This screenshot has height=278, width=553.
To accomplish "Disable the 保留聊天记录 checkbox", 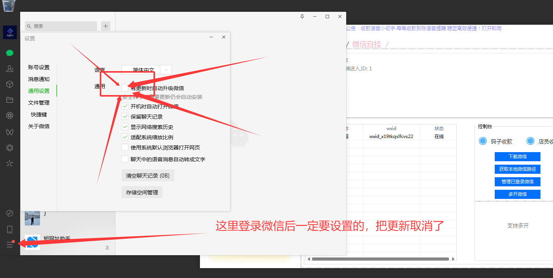I will click(x=125, y=116).
